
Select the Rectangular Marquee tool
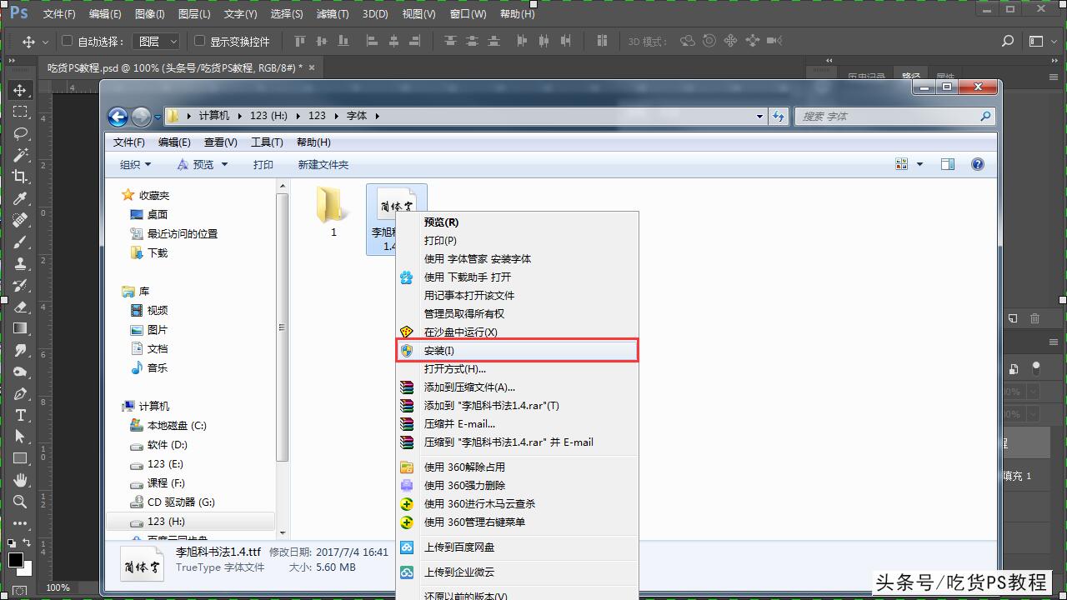coord(20,112)
